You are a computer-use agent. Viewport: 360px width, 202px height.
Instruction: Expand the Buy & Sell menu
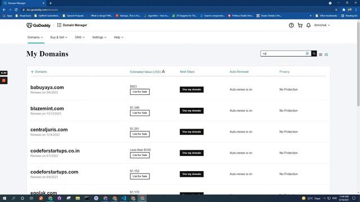point(58,38)
